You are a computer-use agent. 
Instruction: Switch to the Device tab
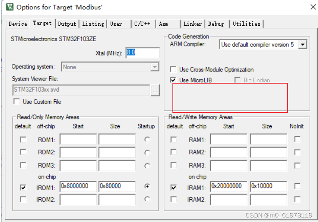18,24
